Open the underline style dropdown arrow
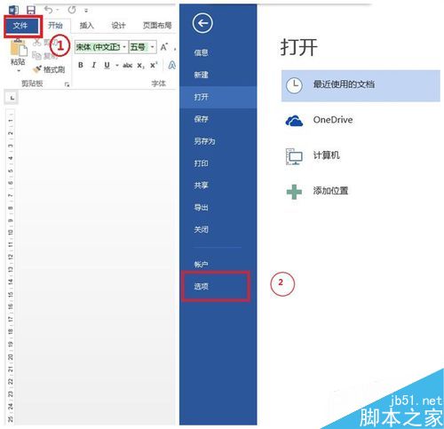 (117, 66)
